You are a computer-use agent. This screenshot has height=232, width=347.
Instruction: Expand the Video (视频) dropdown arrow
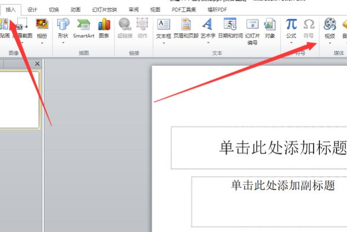(x=330, y=43)
